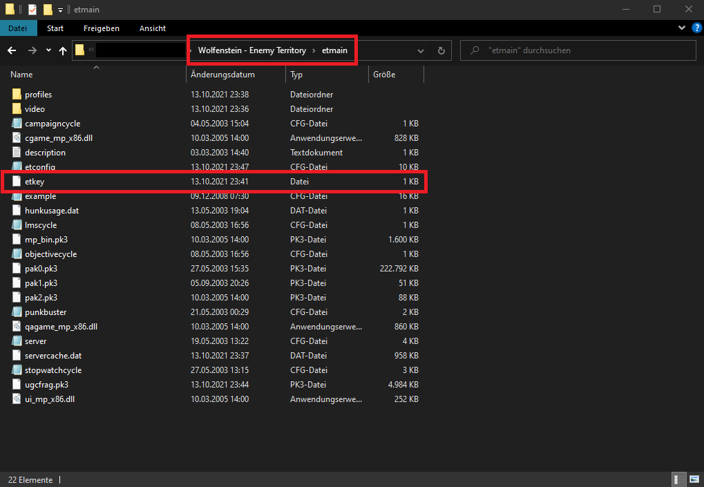Screen dimensions: 704x487
Task: Sort by Änderungsdatum column header
Action: pos(223,75)
